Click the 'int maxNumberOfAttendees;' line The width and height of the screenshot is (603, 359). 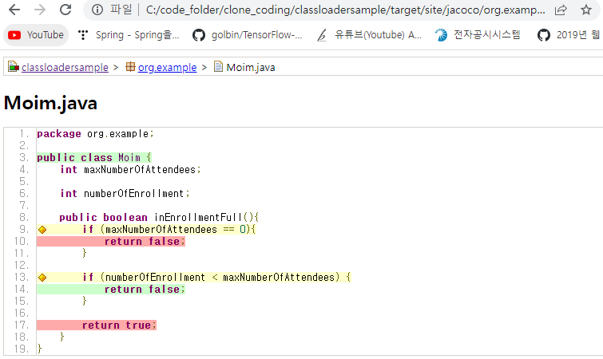coord(130,169)
